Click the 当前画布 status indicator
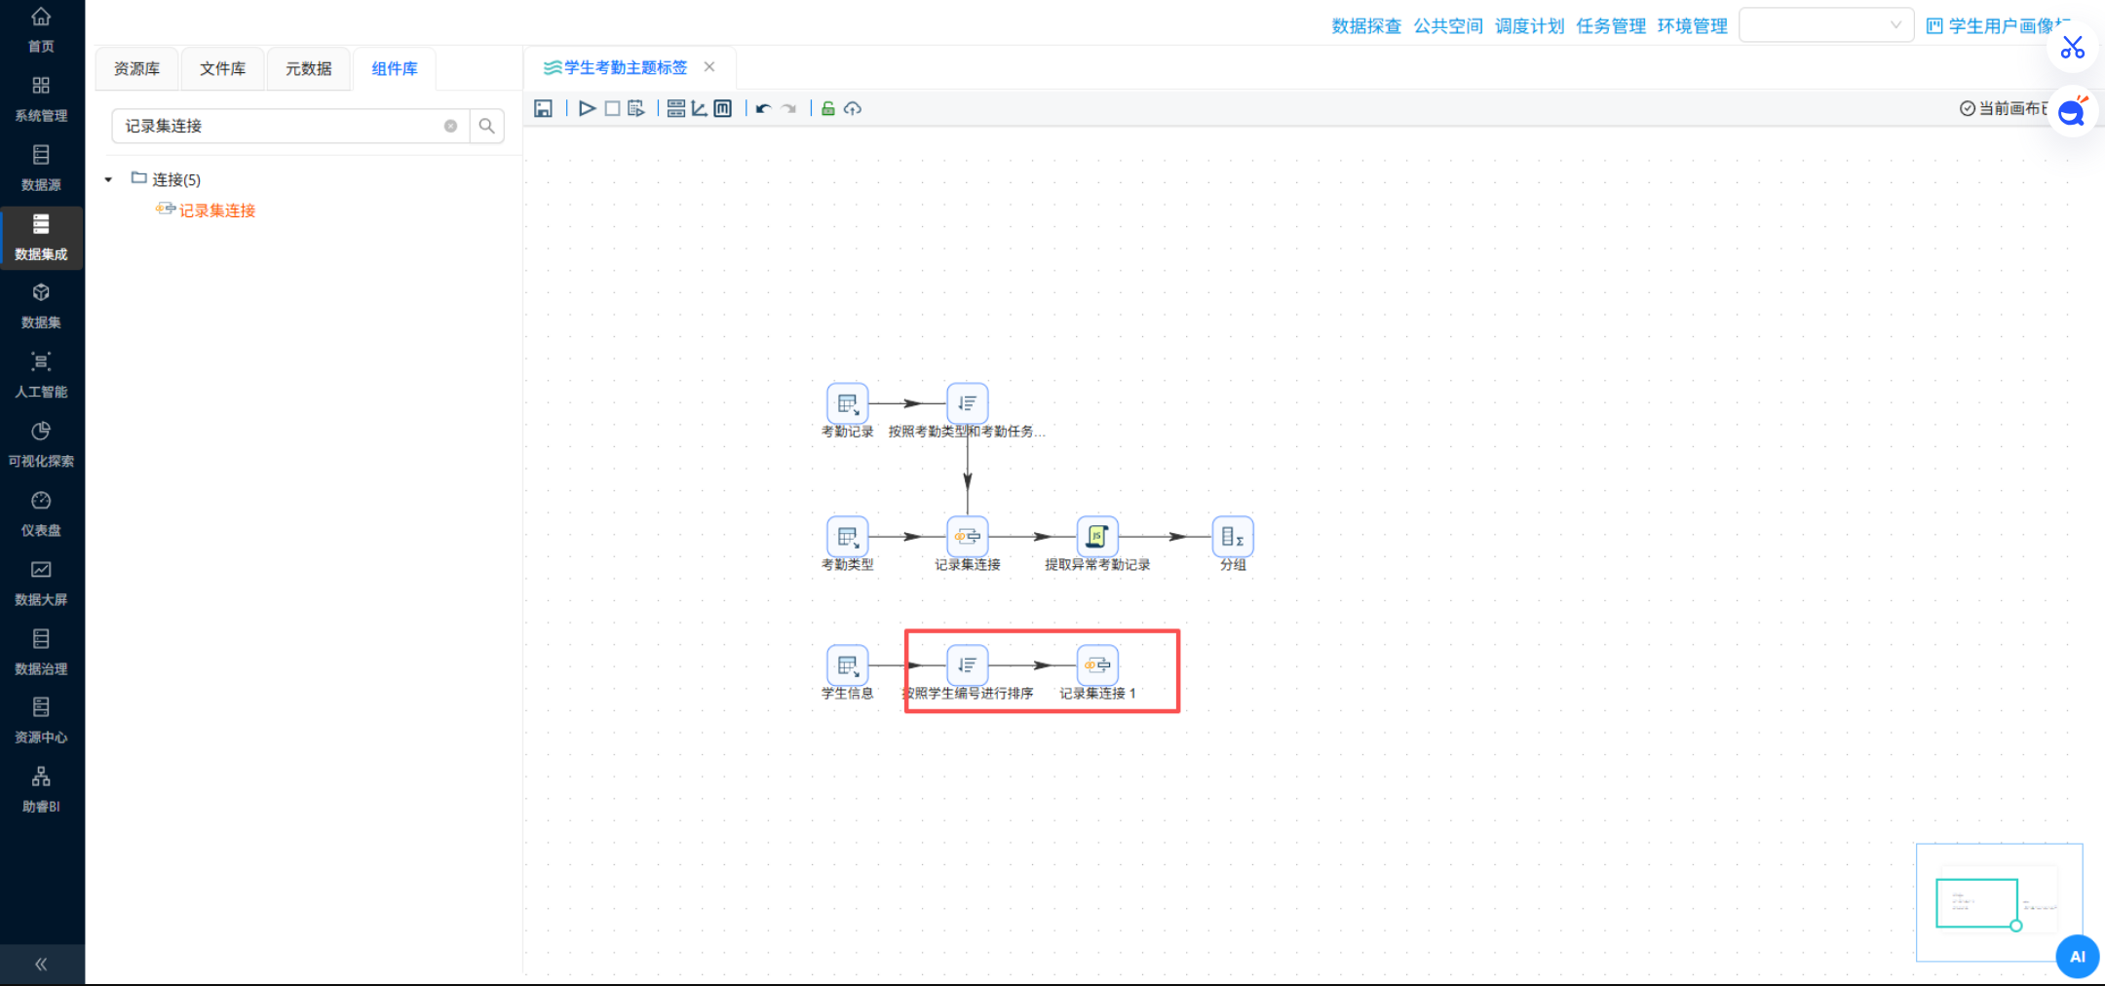This screenshot has width=2105, height=986. pos(2004,108)
